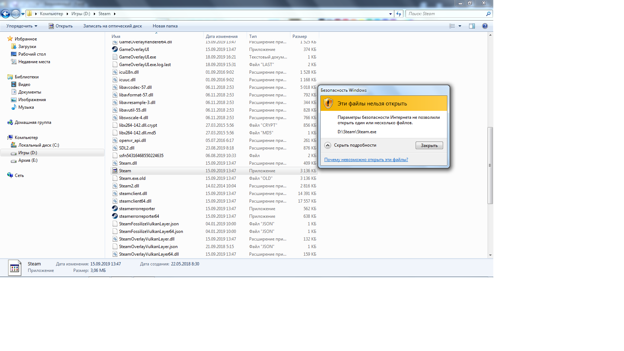Sort by the Тип column header

coord(253,36)
